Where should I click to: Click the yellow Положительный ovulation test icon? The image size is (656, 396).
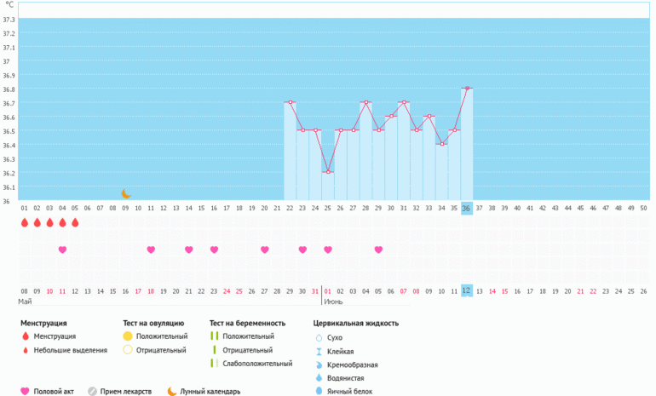[x=128, y=336]
